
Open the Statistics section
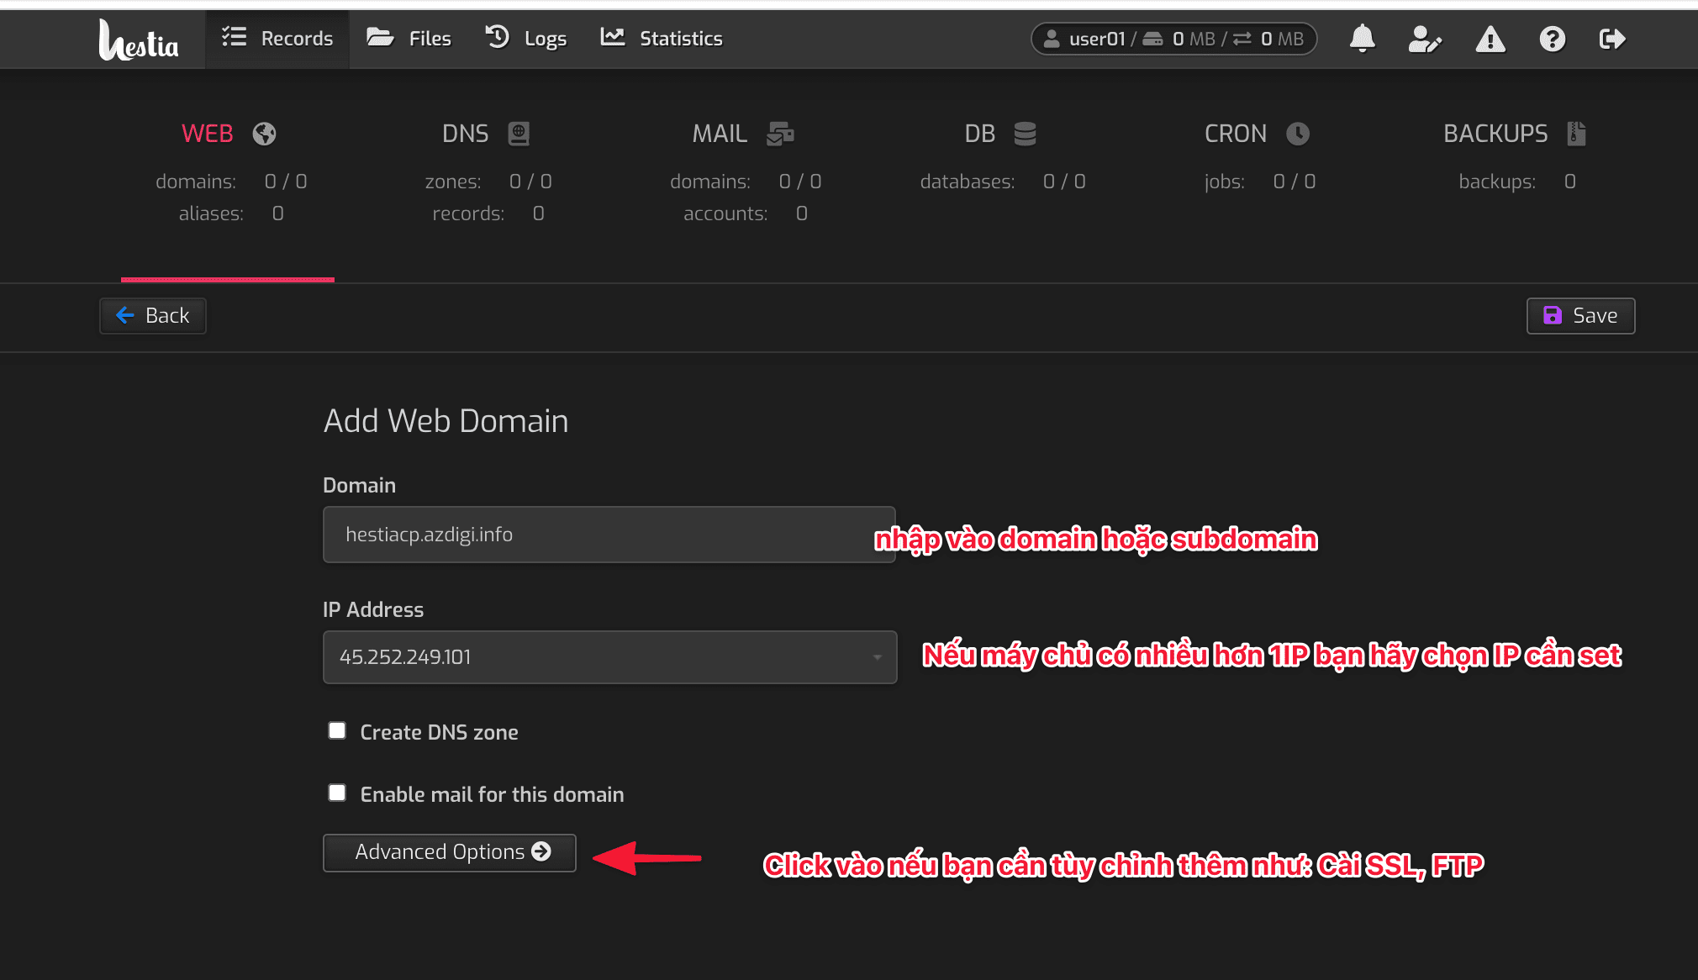point(662,38)
